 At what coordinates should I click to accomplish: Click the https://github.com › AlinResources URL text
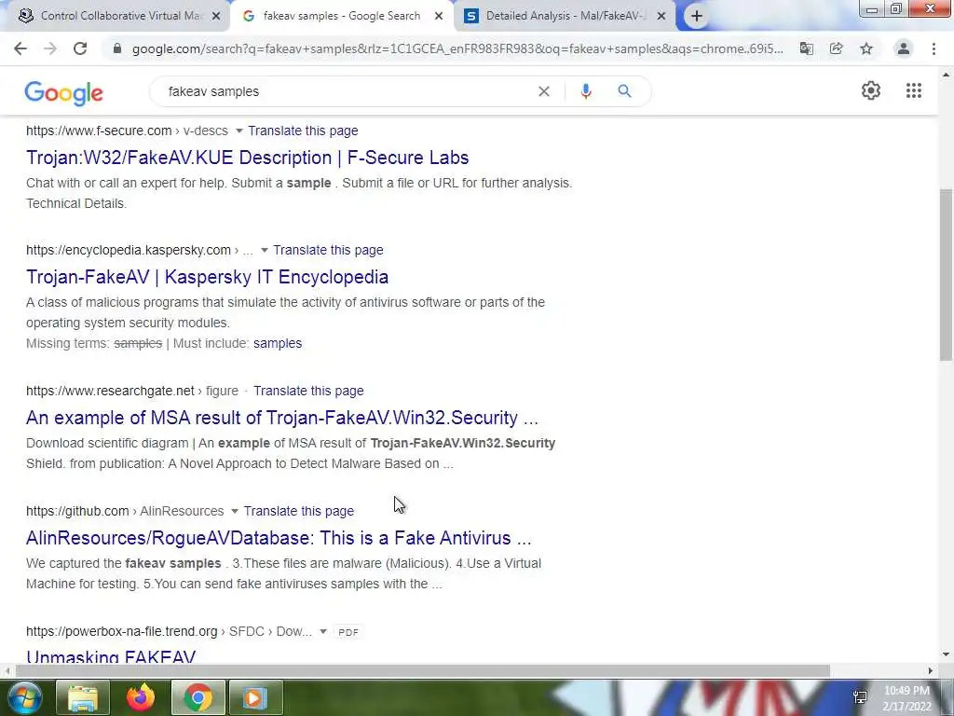125,512
